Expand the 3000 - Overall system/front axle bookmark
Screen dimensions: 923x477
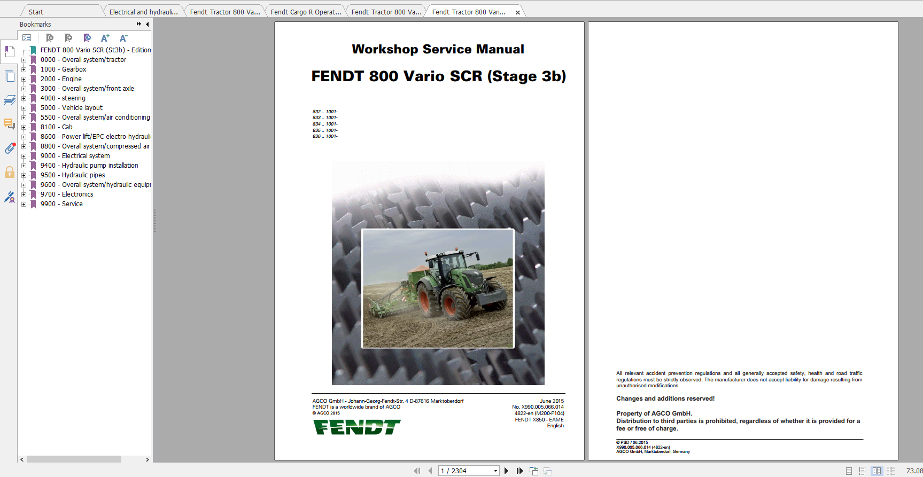click(24, 89)
